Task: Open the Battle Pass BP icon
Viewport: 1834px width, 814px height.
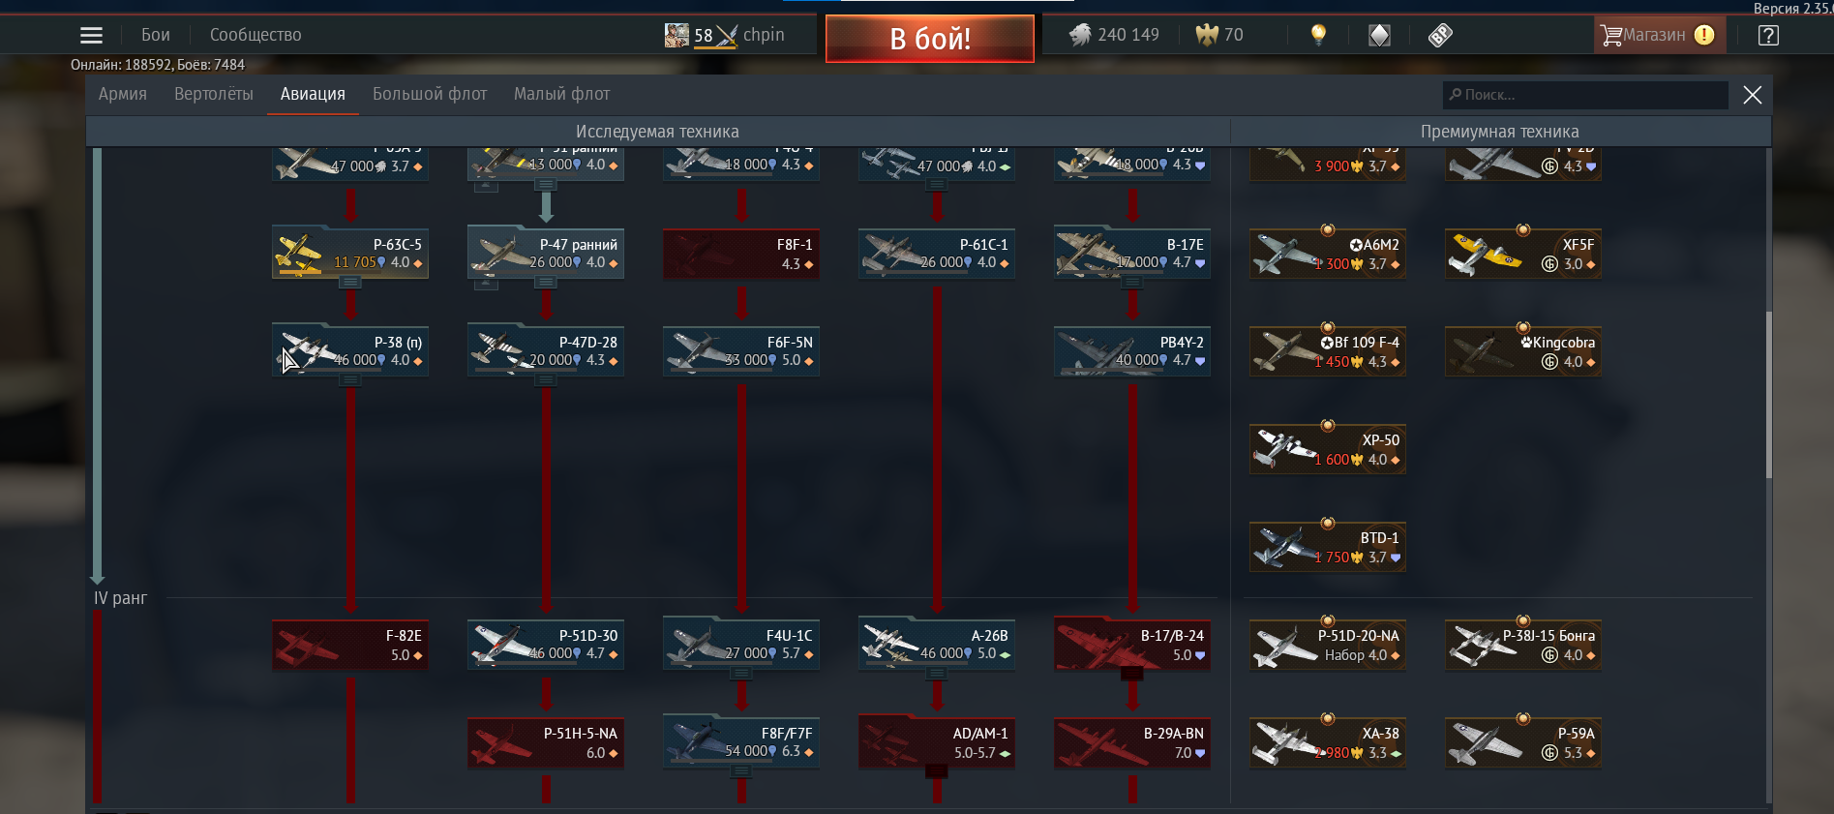Action: point(1440,36)
